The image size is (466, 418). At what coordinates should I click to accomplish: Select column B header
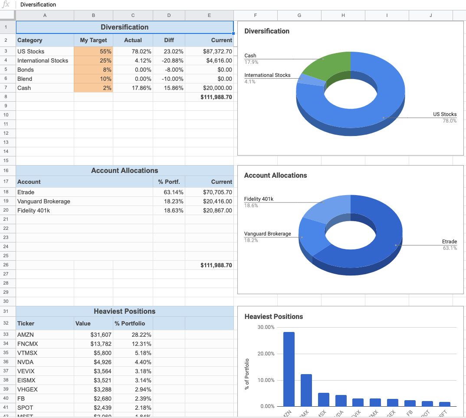[93, 15]
